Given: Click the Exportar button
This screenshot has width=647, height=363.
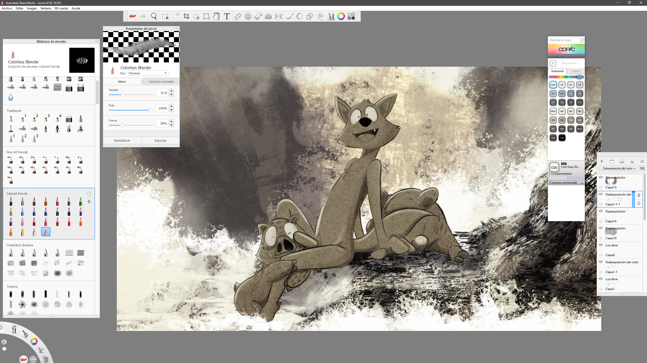Looking at the screenshot, I should (x=160, y=140).
